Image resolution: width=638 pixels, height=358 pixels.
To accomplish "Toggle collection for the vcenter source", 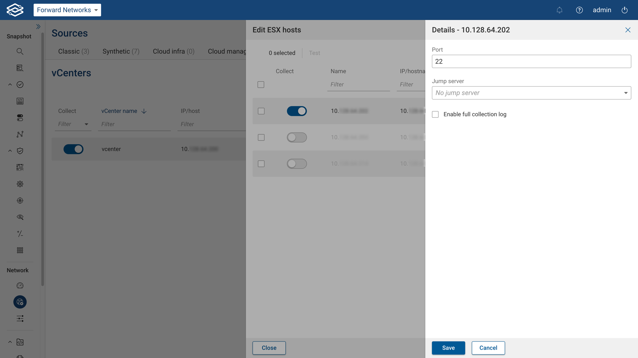I will tap(73, 149).
